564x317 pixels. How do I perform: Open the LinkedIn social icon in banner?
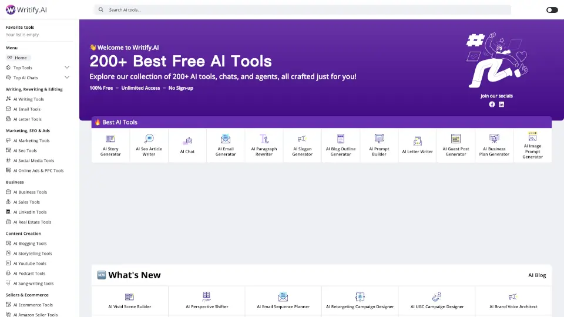coord(501,104)
